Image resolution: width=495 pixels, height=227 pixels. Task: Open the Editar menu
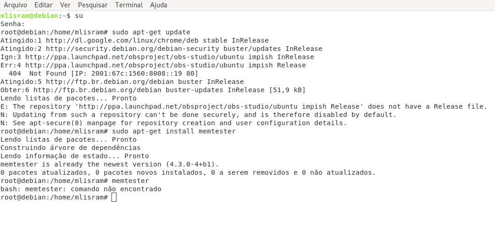pyautogui.click(x=43, y=5)
